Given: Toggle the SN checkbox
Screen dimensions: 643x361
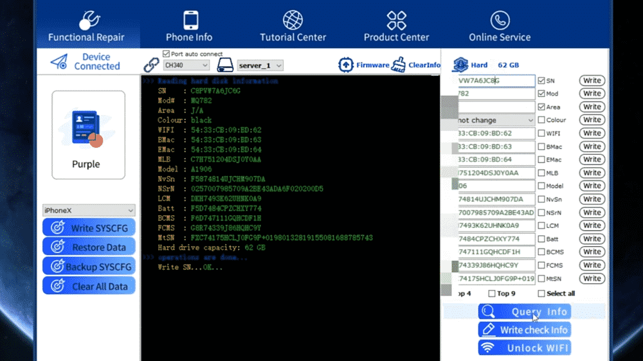Looking at the screenshot, I should 541,81.
